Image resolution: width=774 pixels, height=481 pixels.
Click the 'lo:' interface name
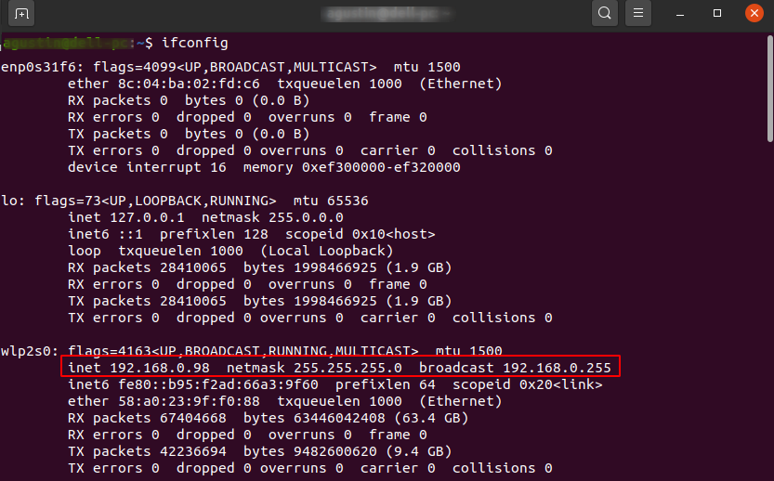point(13,201)
